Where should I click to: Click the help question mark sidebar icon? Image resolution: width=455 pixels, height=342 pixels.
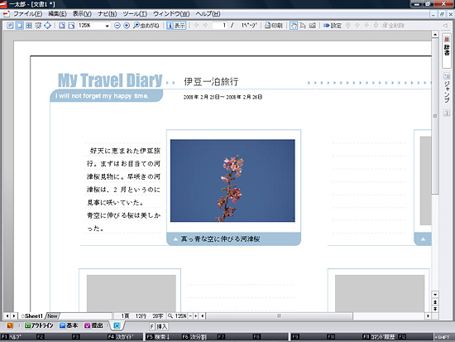pos(447,113)
